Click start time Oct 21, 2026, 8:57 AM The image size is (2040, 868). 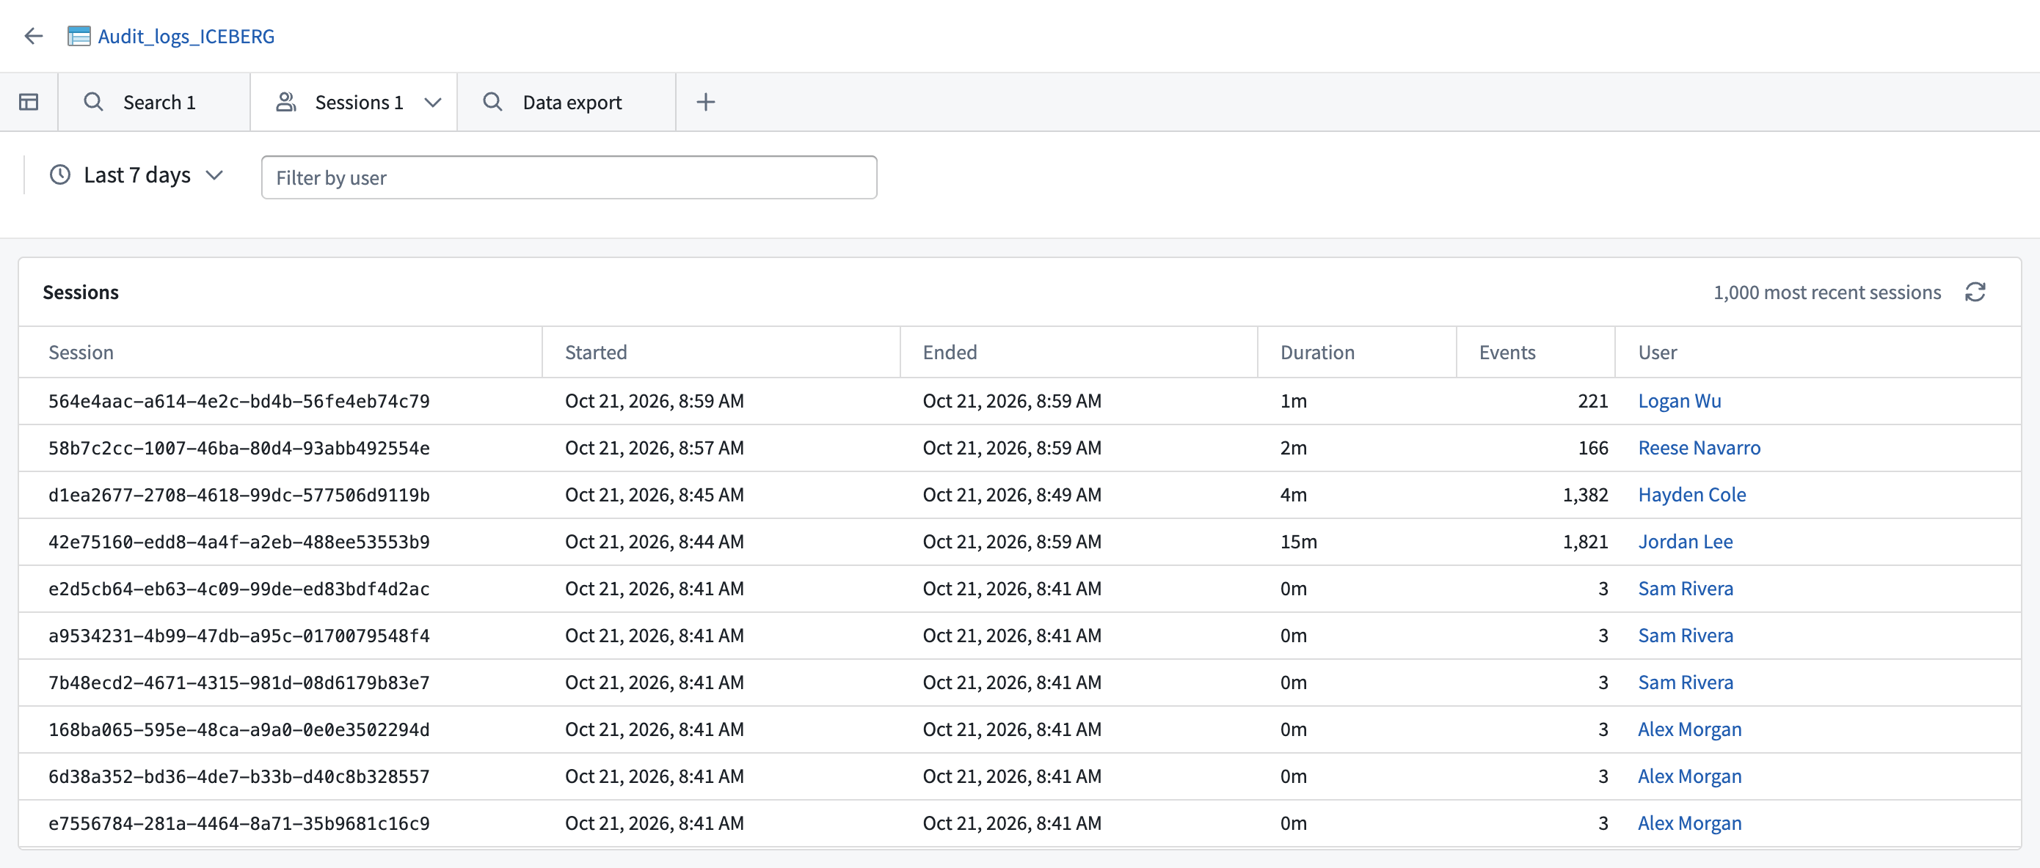654,448
